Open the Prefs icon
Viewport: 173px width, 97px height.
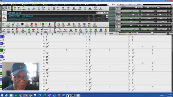54,8
